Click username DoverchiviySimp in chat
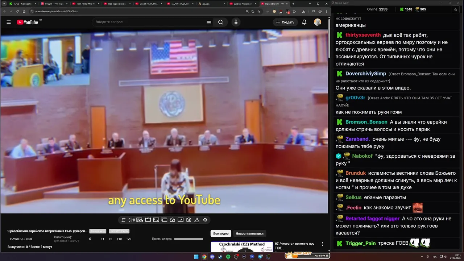464x261 pixels. coord(366,74)
